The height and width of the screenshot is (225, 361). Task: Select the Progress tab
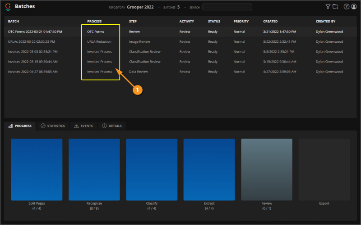point(20,126)
